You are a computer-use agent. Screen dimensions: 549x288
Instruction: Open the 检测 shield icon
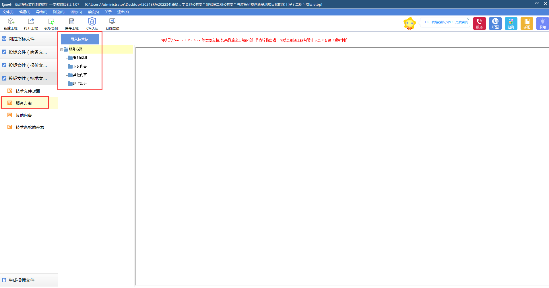click(511, 23)
